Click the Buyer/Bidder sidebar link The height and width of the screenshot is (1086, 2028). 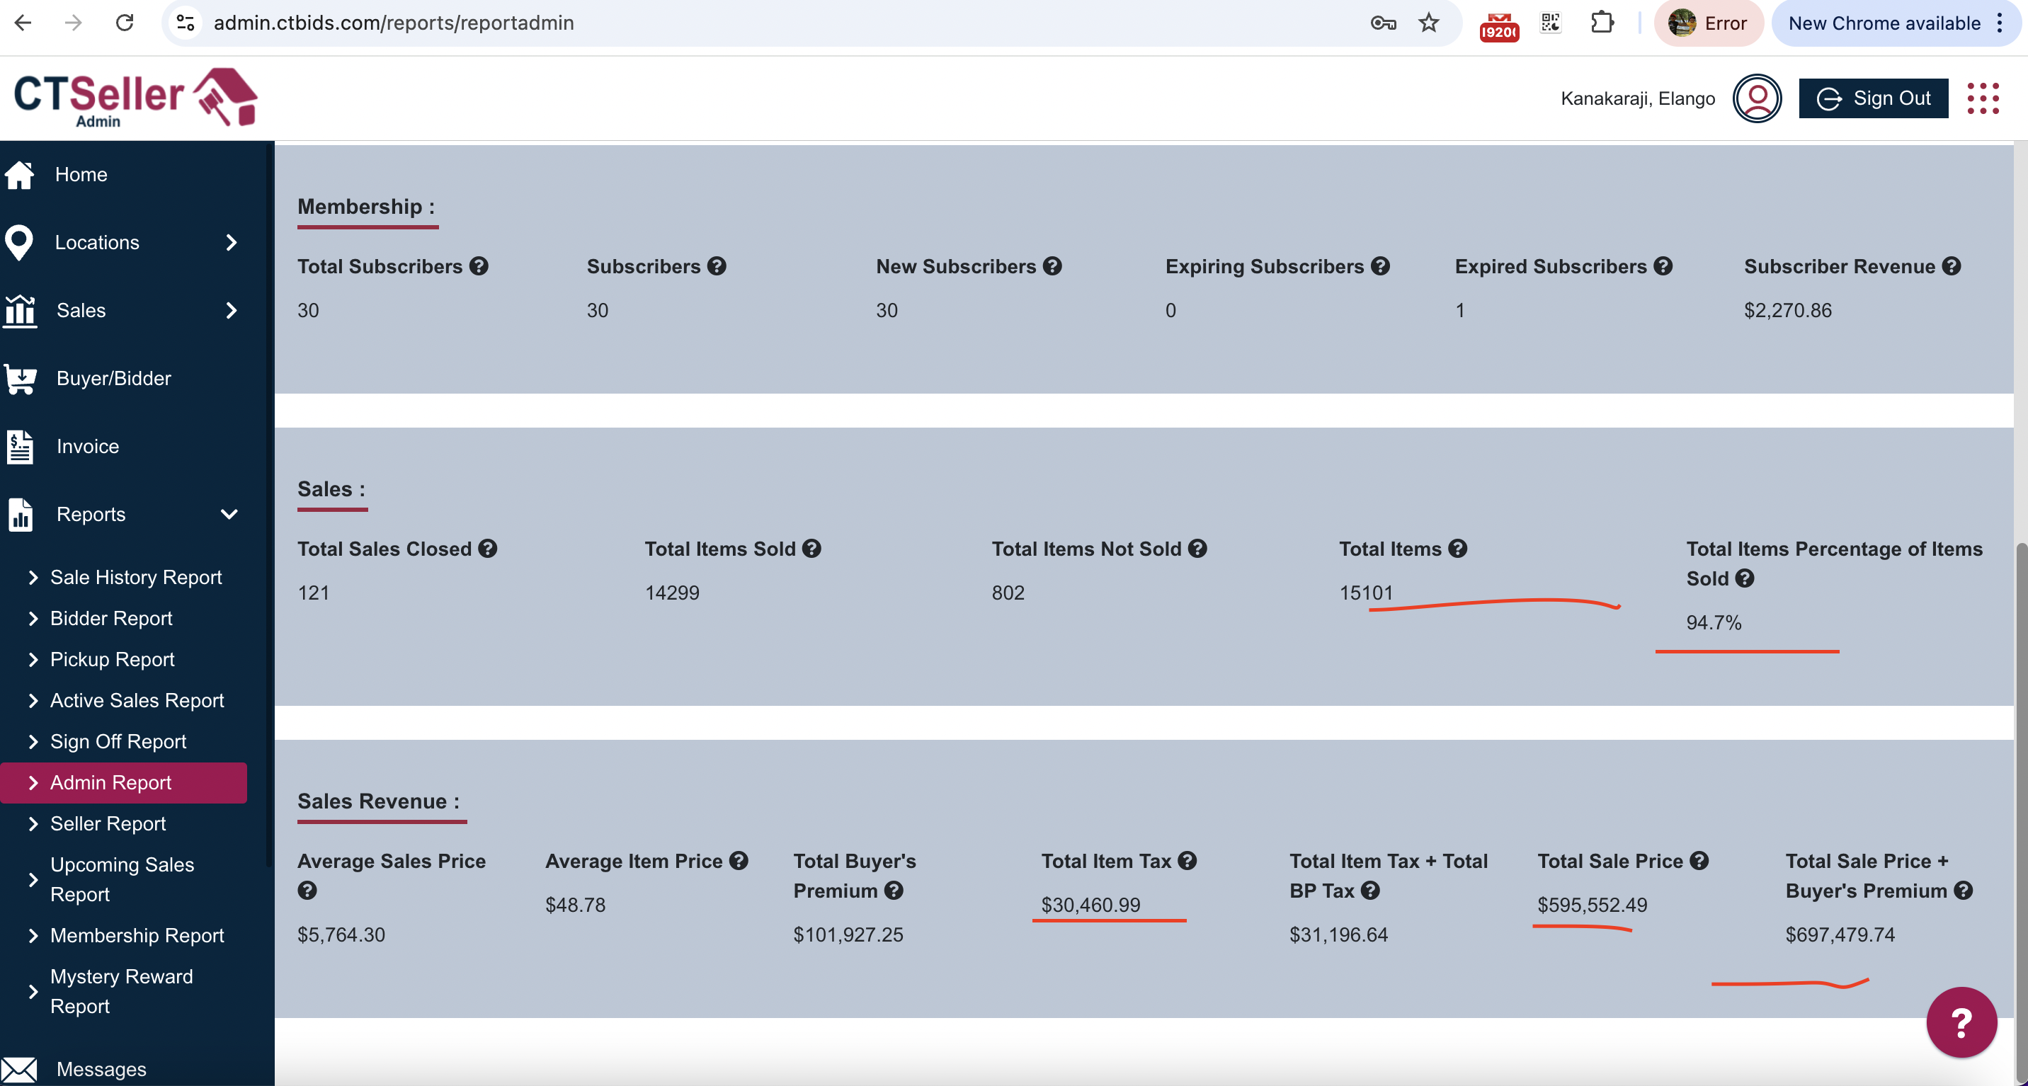coord(113,379)
